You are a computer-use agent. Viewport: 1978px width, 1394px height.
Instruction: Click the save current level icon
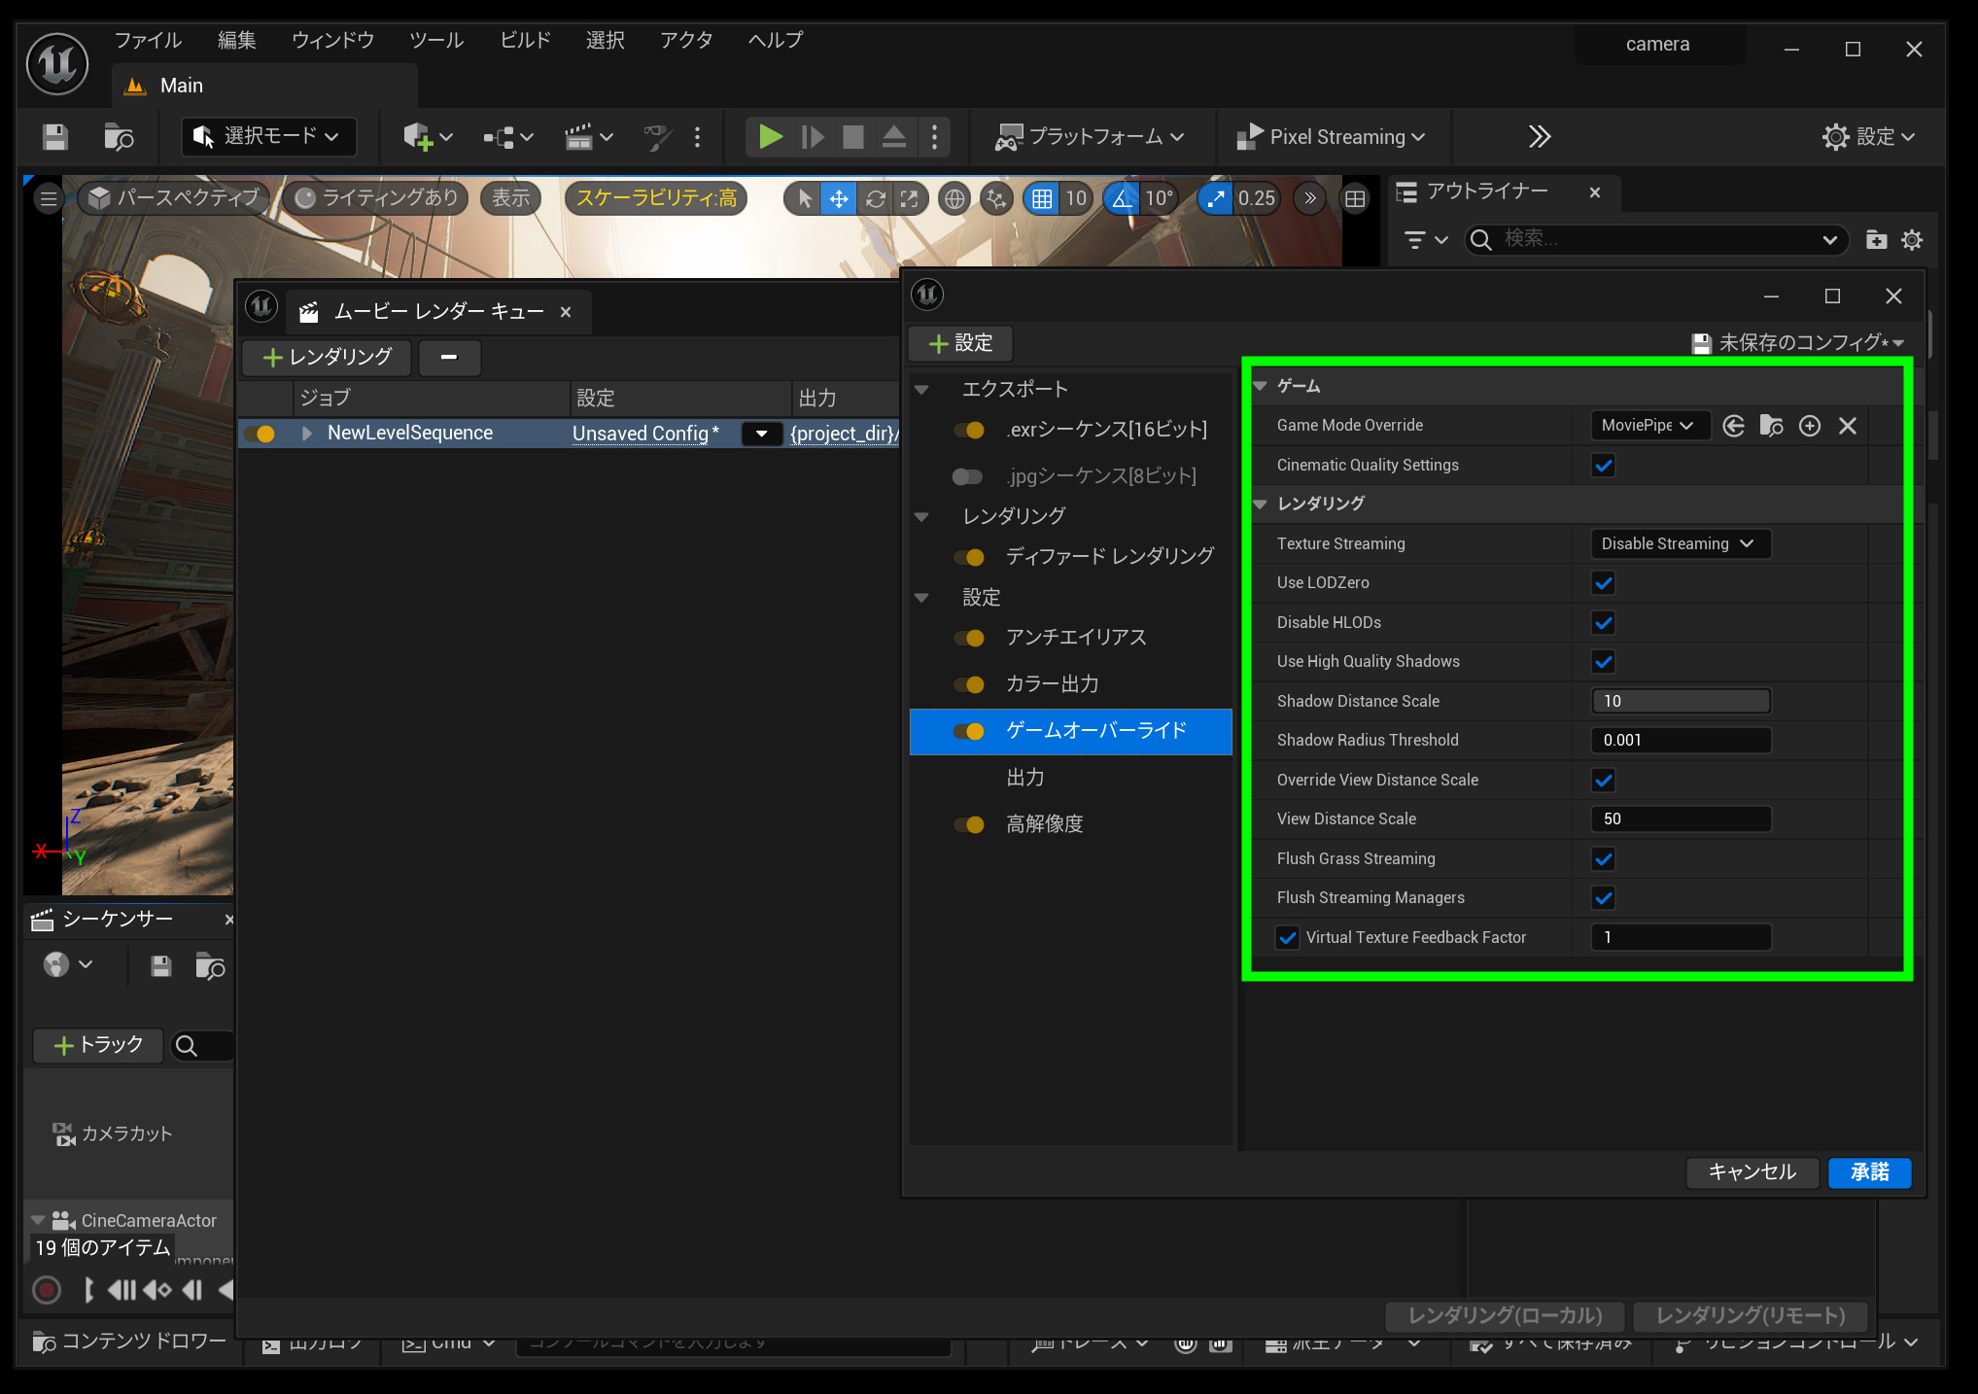[55, 137]
